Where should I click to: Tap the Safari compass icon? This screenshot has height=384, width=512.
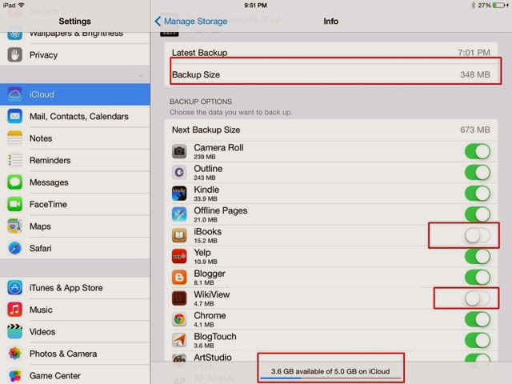tap(15, 248)
